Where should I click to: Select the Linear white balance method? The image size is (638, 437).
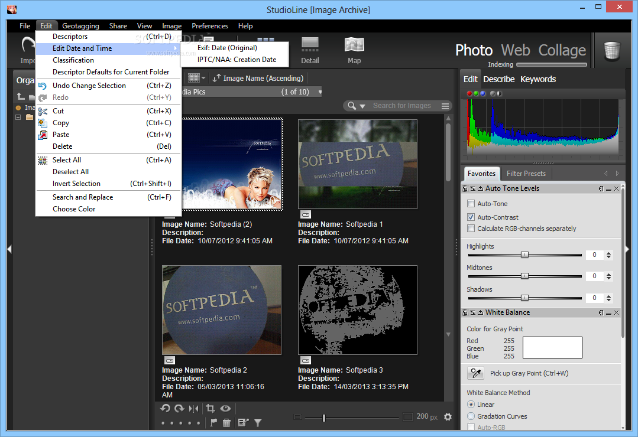tap(471, 405)
